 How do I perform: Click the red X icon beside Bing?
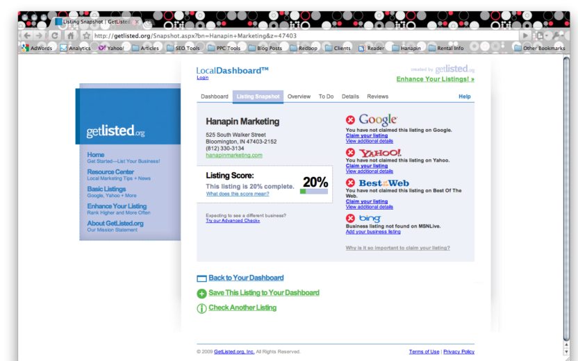(x=350, y=218)
